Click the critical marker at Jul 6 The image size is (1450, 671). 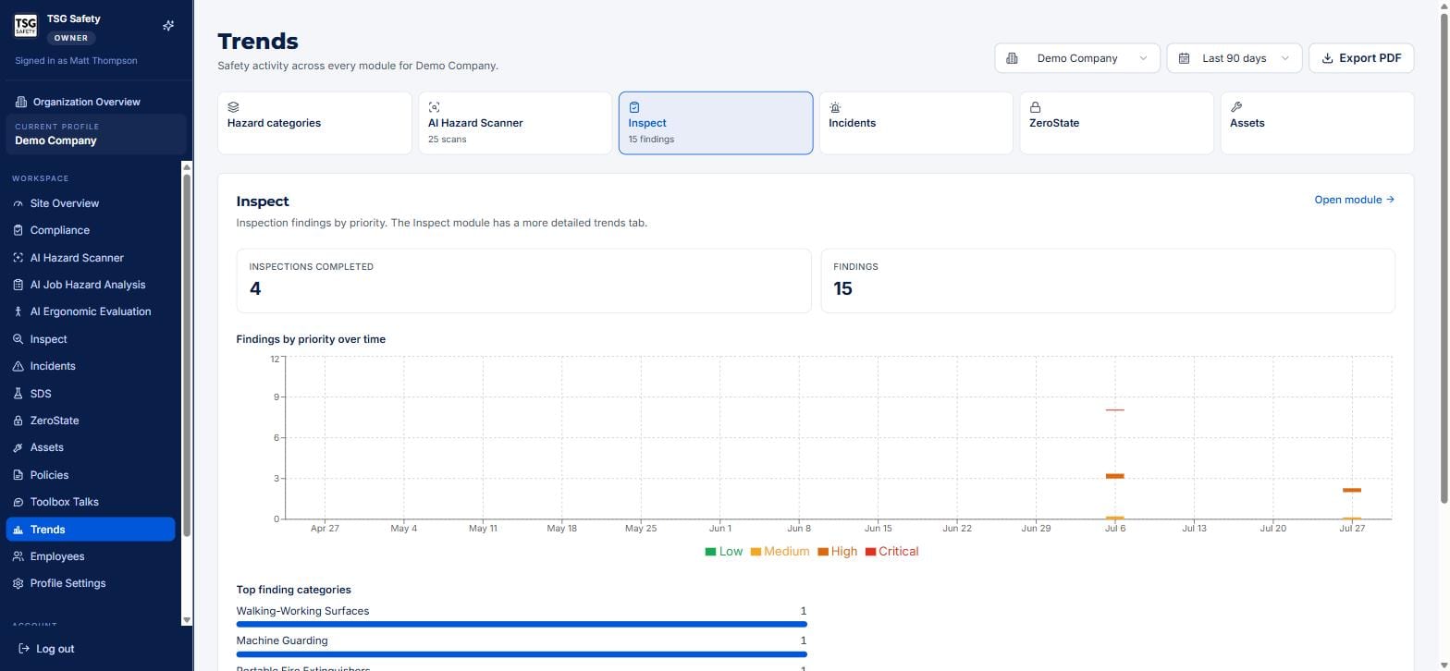1115,410
